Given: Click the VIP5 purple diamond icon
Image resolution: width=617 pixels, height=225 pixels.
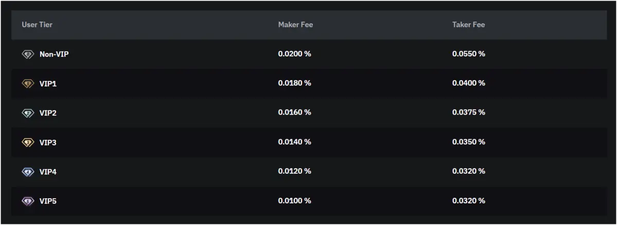Looking at the screenshot, I should coord(28,201).
